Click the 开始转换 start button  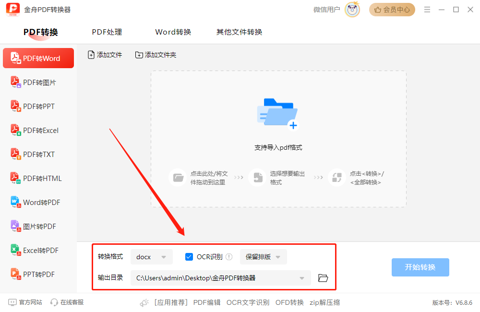tap(420, 267)
